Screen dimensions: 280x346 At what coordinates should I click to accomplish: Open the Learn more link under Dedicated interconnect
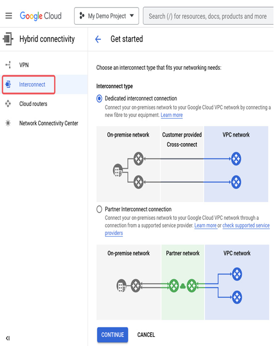tap(172, 115)
